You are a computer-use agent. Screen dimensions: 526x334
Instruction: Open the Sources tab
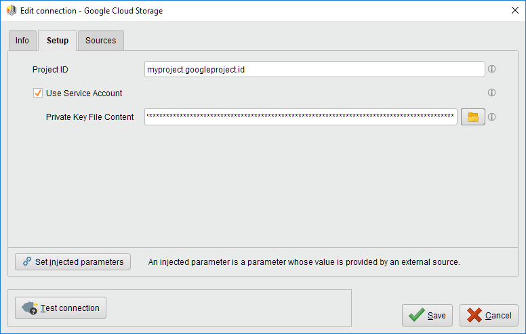(x=100, y=41)
